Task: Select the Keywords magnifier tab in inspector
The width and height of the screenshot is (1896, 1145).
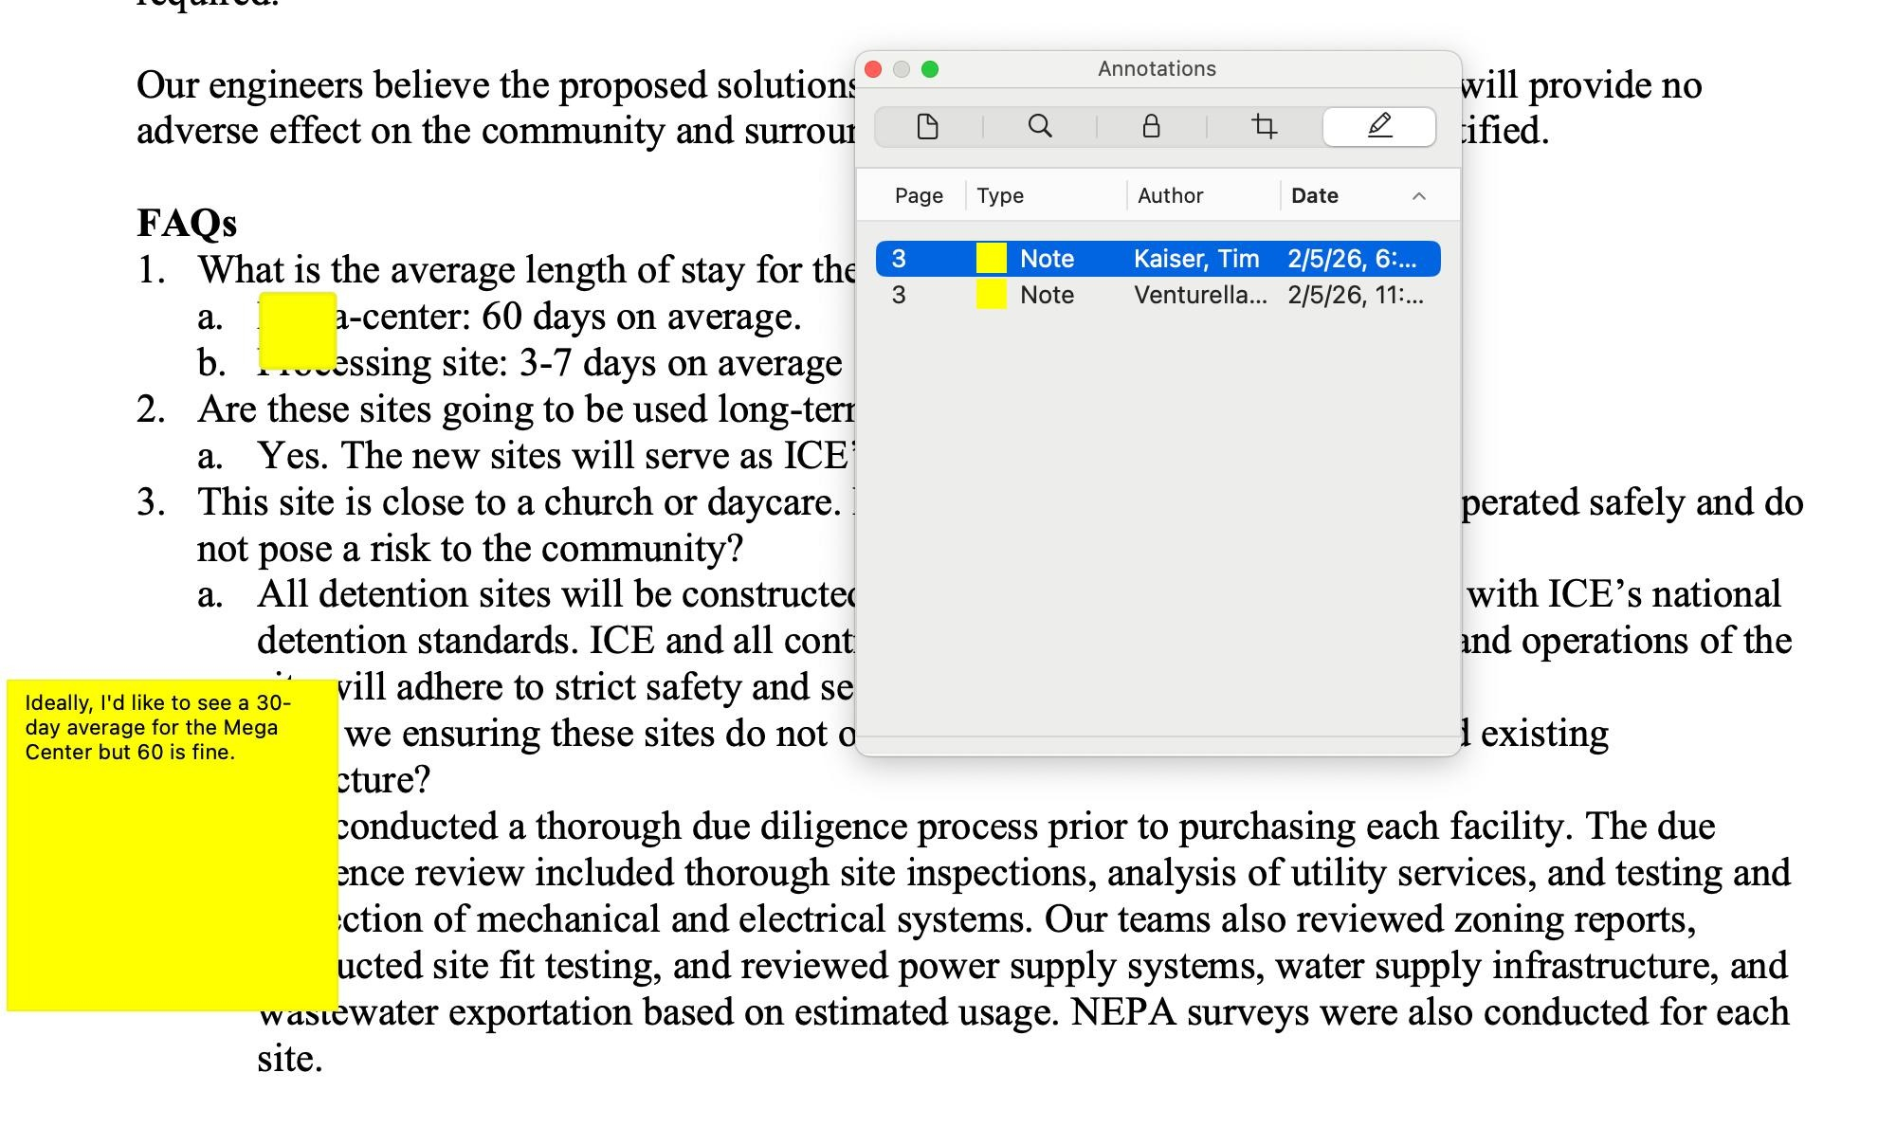Action: [x=1039, y=127]
